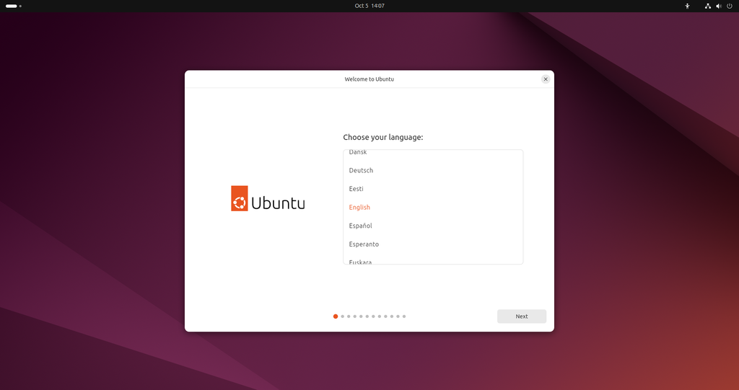The image size is (739, 390).
Task: Open the clock showing Oct 5 14:07
Action: (x=369, y=6)
